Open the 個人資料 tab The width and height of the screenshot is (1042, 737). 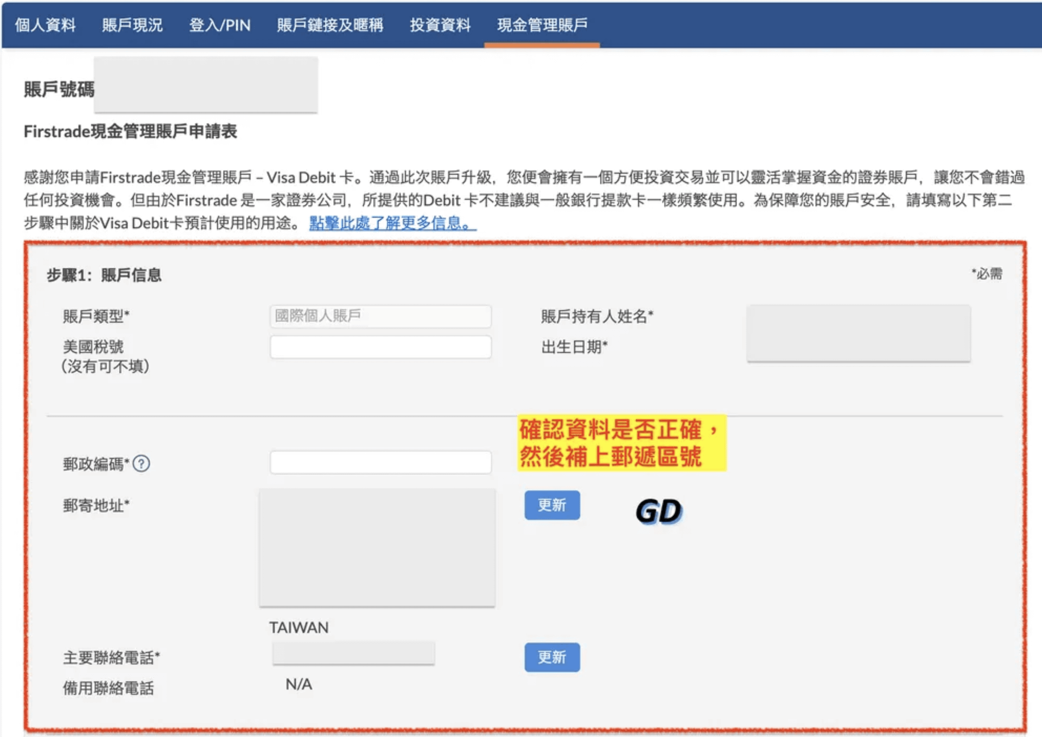pos(46,25)
